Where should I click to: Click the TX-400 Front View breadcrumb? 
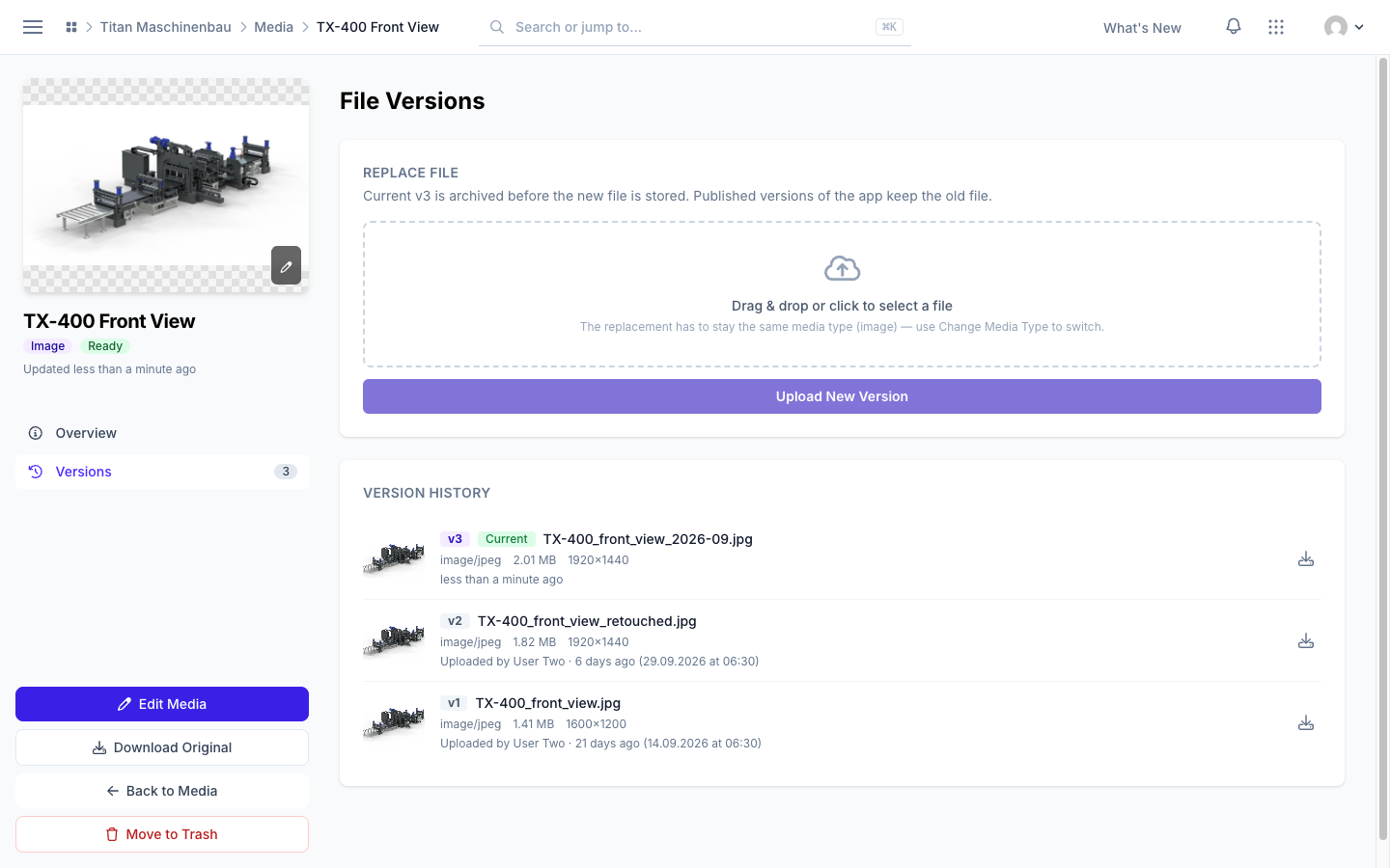click(x=377, y=27)
